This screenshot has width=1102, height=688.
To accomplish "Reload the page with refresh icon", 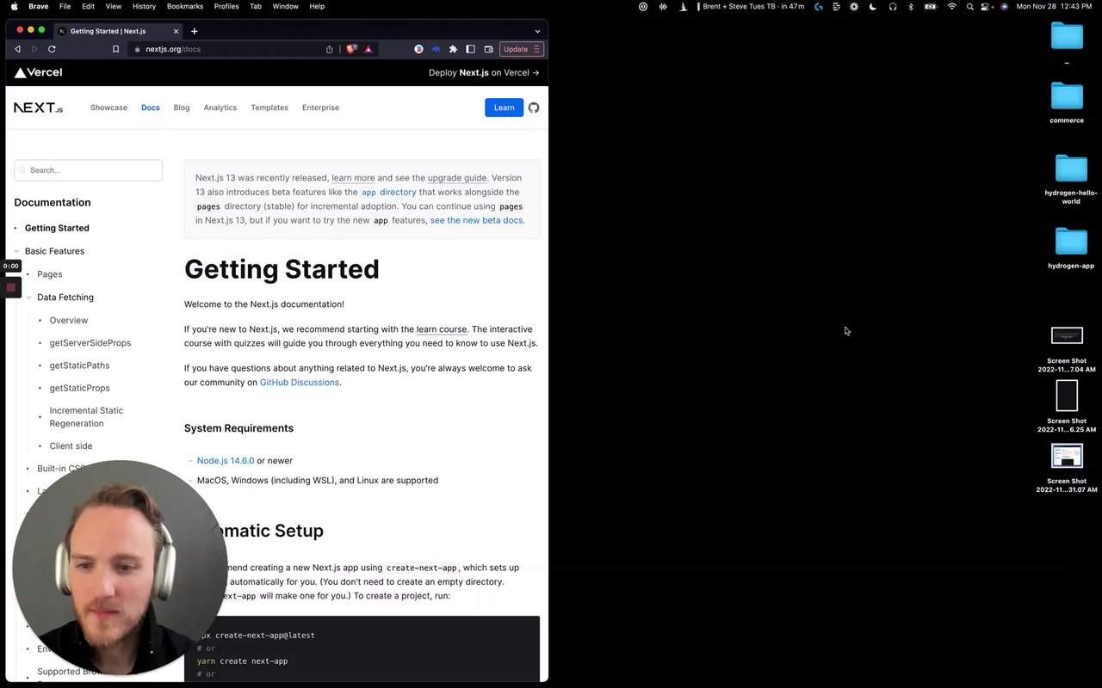I will point(52,49).
